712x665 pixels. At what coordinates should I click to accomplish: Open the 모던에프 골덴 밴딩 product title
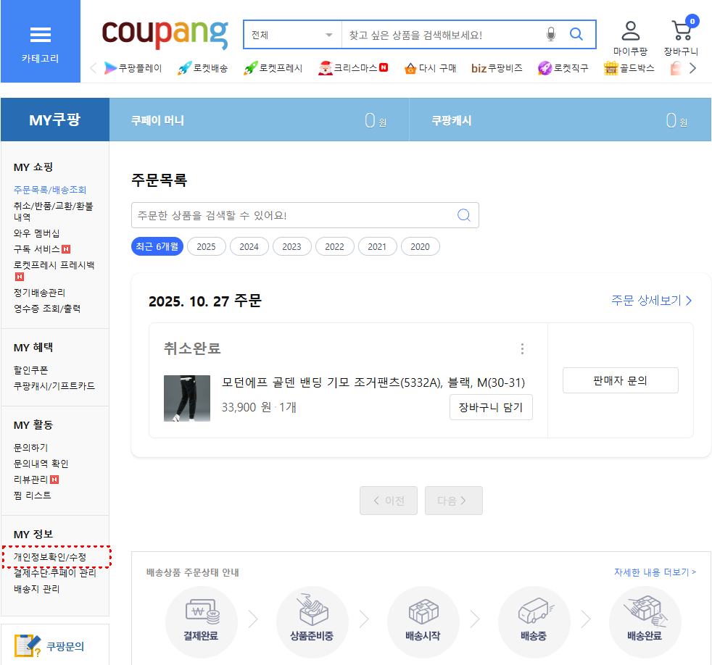click(373, 382)
